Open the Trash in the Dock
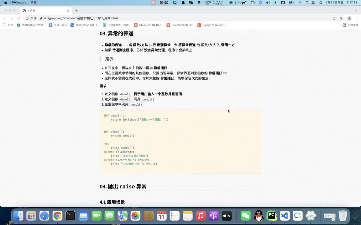 pyautogui.click(x=343, y=216)
